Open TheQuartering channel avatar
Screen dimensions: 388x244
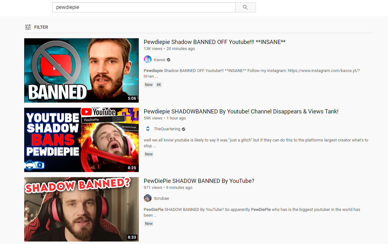click(x=148, y=129)
